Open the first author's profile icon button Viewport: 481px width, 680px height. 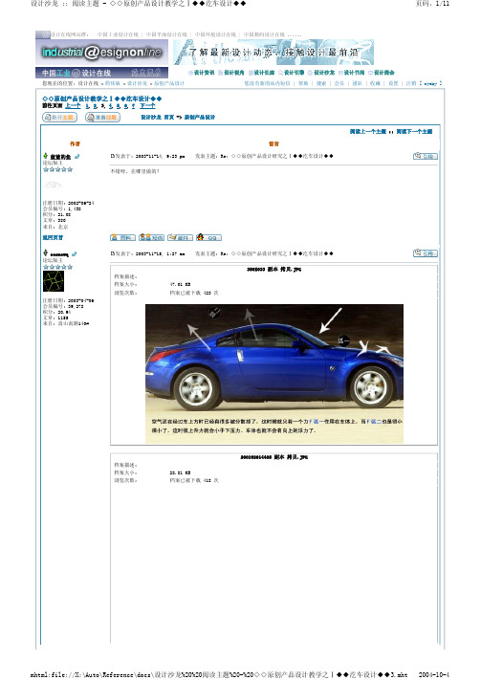tap(122, 237)
